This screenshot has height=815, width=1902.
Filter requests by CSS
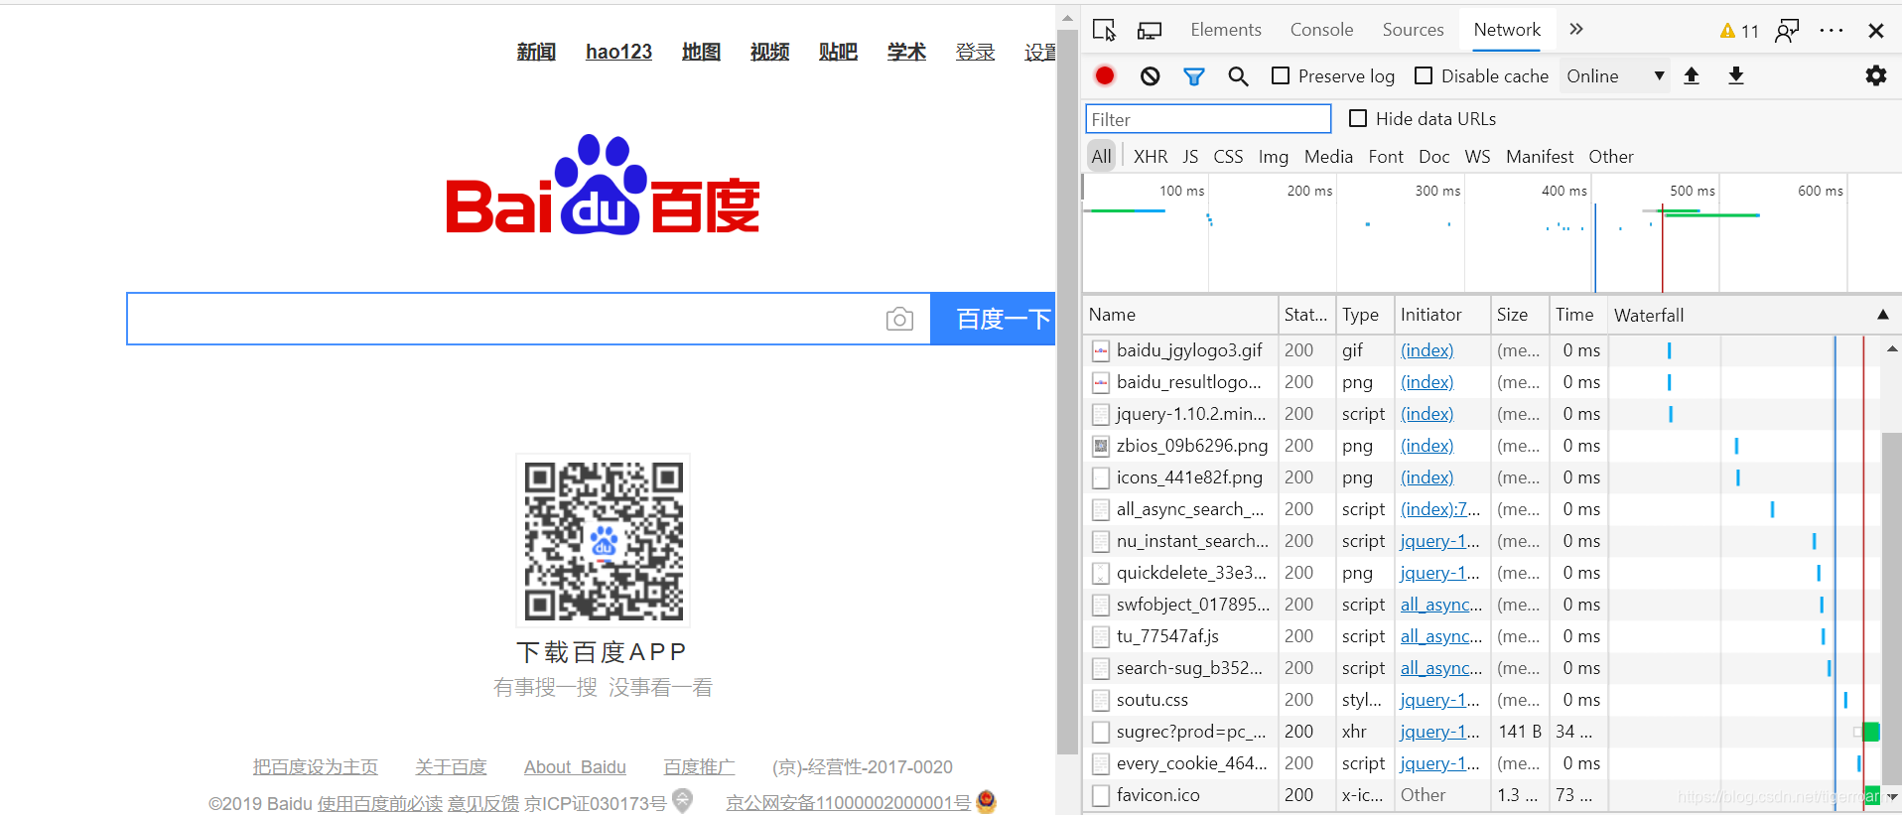point(1228,157)
